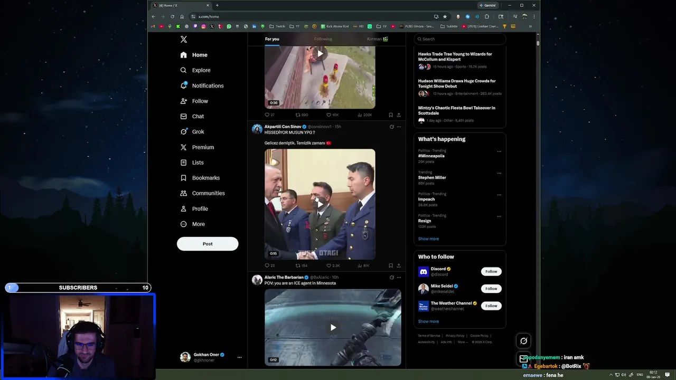Open Grok icon on Alaric The Barbarian post
Screen dimensions: 676x380
[x=391, y=277]
